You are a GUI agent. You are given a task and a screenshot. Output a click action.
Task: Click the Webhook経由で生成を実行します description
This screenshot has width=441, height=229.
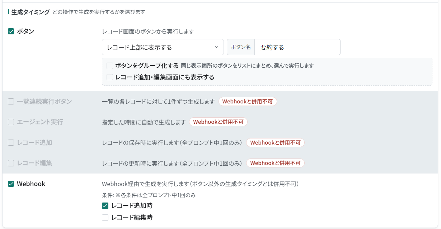coord(200,184)
